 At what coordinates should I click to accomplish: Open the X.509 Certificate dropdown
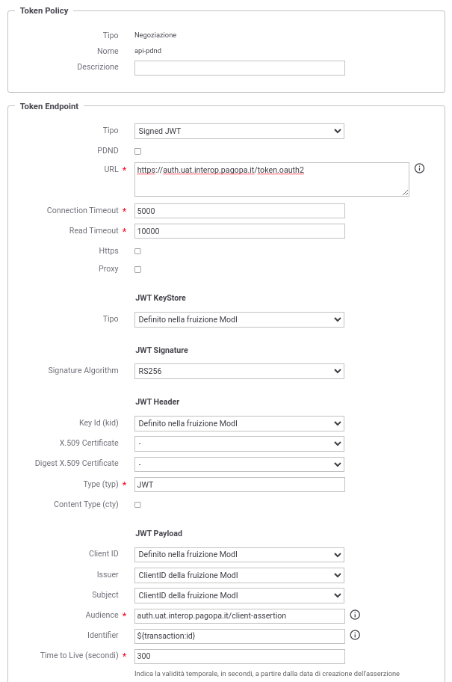(x=239, y=443)
